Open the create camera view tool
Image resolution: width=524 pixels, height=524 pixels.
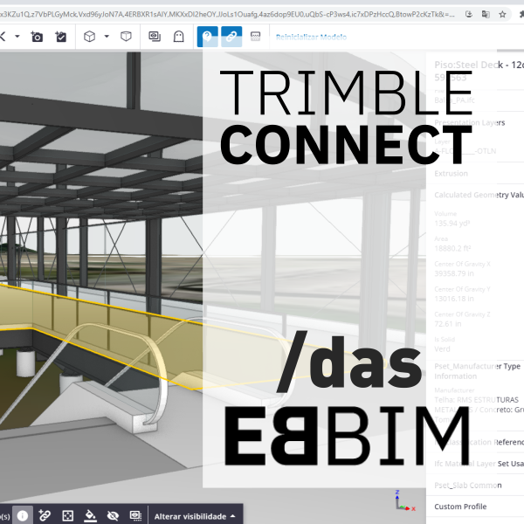(x=37, y=37)
